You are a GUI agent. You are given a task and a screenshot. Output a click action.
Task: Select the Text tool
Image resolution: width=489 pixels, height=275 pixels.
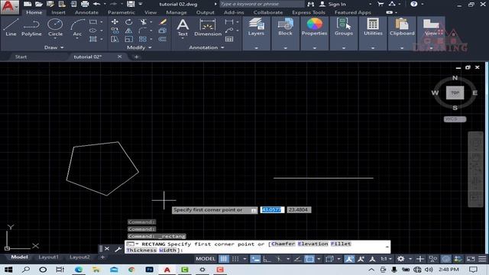pyautogui.click(x=183, y=27)
